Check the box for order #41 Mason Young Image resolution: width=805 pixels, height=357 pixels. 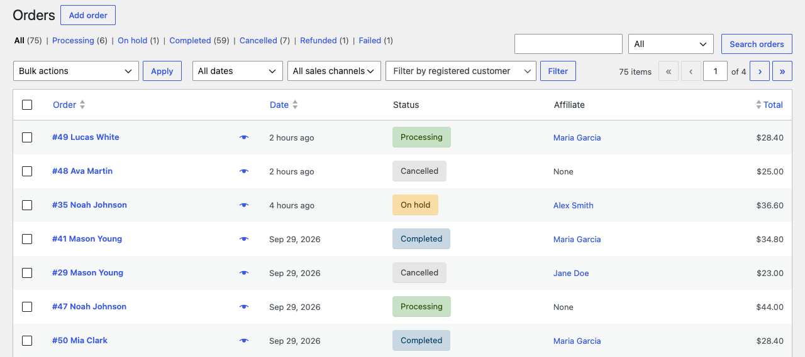pyautogui.click(x=27, y=239)
